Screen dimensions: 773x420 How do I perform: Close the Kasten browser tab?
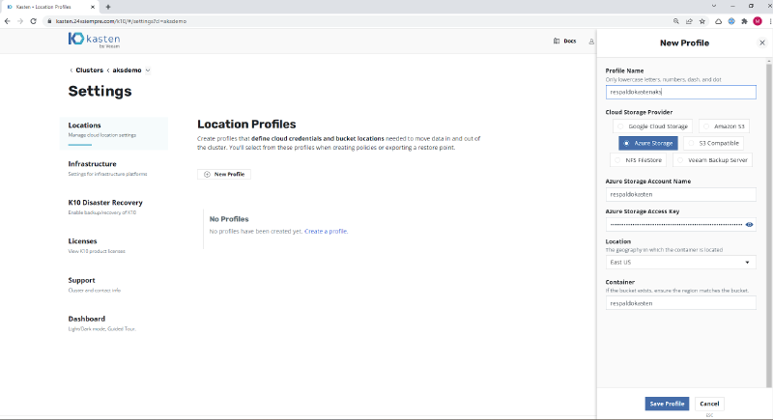point(93,7)
